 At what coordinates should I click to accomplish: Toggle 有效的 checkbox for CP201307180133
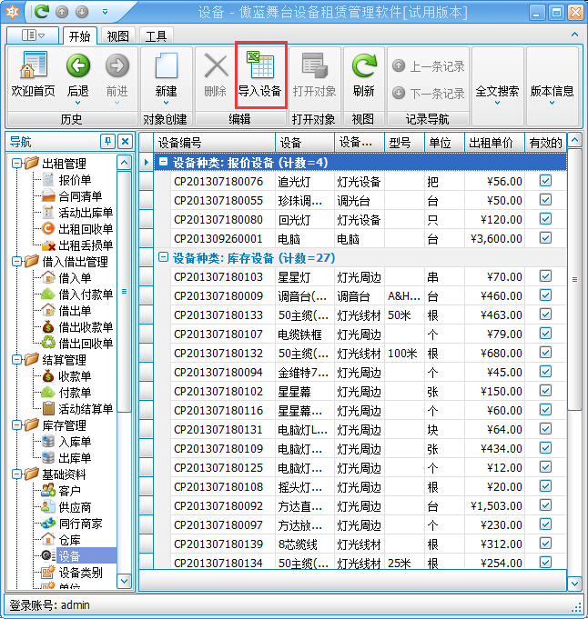click(x=546, y=314)
